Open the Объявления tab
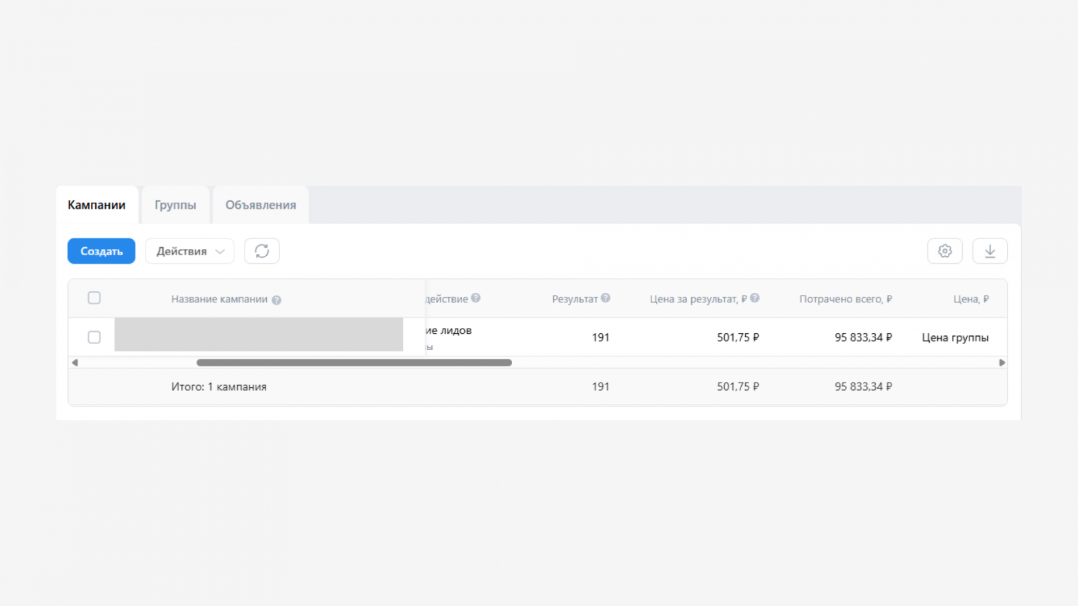Screen dimensions: 1078x606 [x=261, y=205]
